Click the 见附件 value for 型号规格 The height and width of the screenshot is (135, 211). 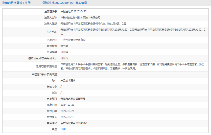click(x=64, y=52)
